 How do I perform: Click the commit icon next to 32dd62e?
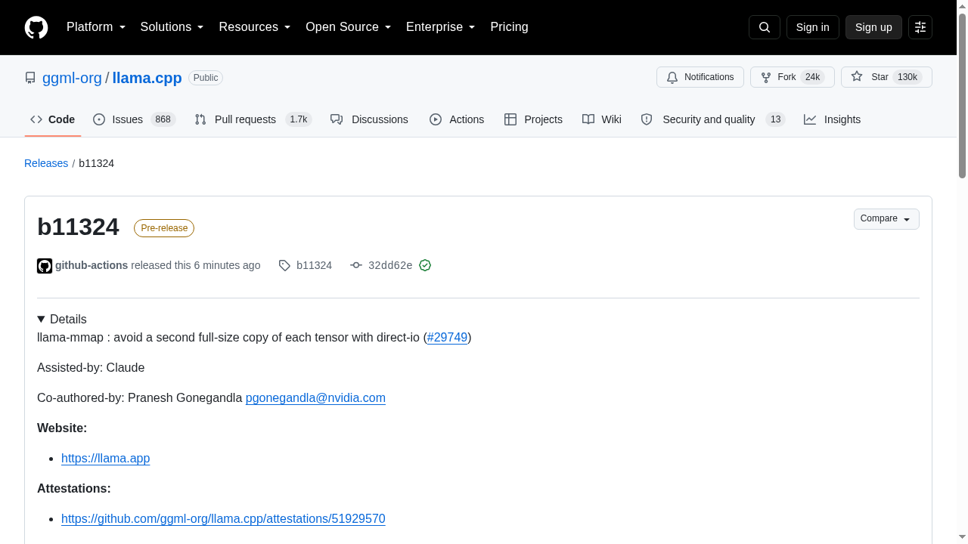tap(356, 265)
